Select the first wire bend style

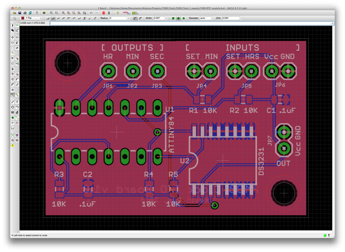(48, 18)
